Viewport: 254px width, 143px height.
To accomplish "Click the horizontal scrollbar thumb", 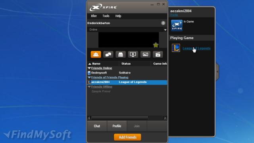I will coord(119,118).
